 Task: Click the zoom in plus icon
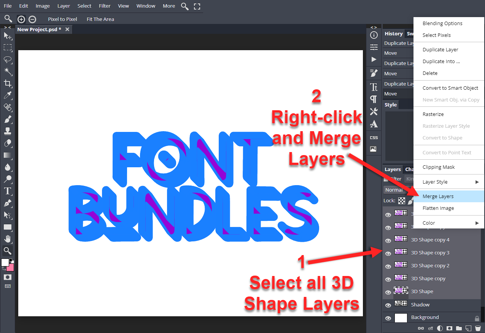(21, 19)
